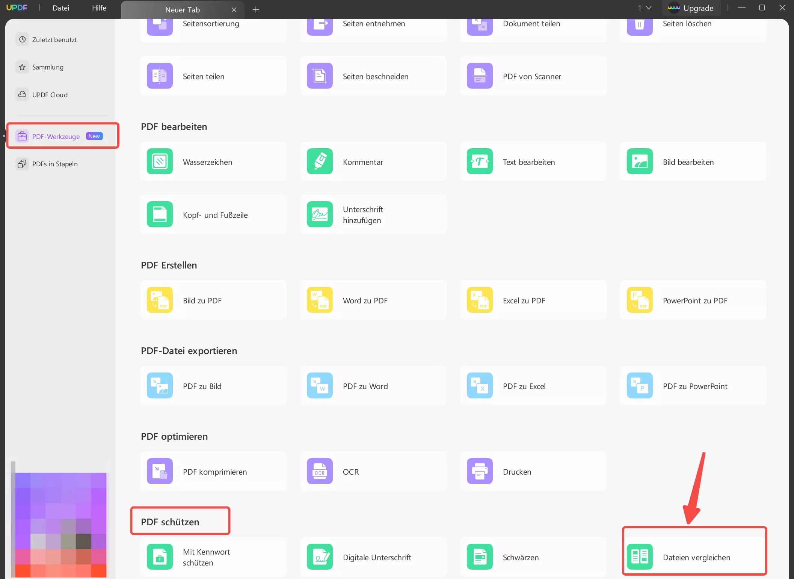The height and width of the screenshot is (579, 794).
Task: Open the page count dropdown
Action: pos(644,8)
